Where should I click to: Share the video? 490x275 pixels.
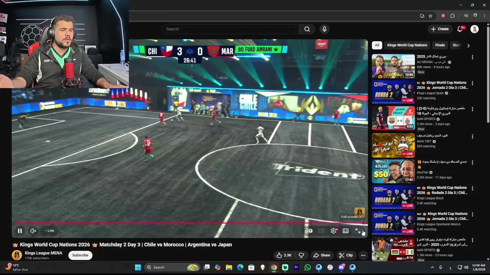point(322,255)
